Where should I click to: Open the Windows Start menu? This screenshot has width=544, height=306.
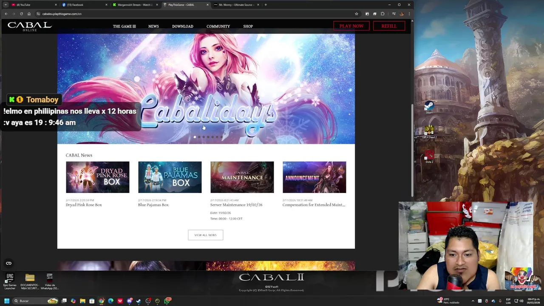coord(6,301)
